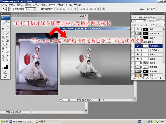Click the foreground color swatch

4,64
